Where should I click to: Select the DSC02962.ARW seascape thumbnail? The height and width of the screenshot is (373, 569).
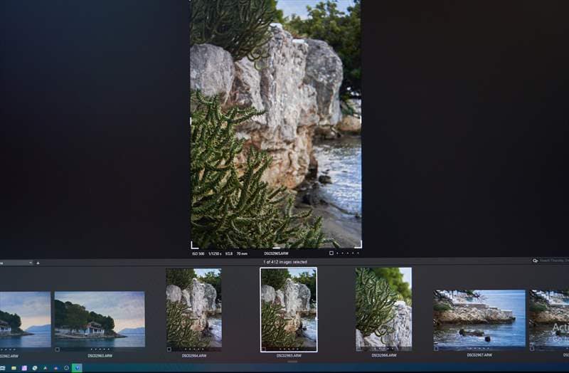[x=25, y=319]
